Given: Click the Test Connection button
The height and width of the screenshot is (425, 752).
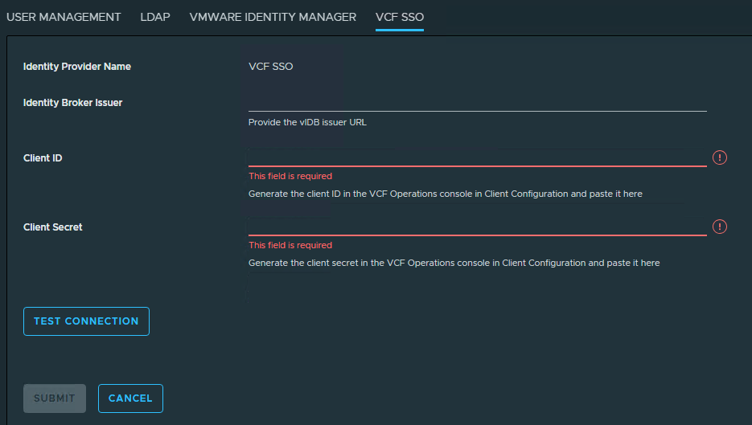Looking at the screenshot, I should click(86, 321).
